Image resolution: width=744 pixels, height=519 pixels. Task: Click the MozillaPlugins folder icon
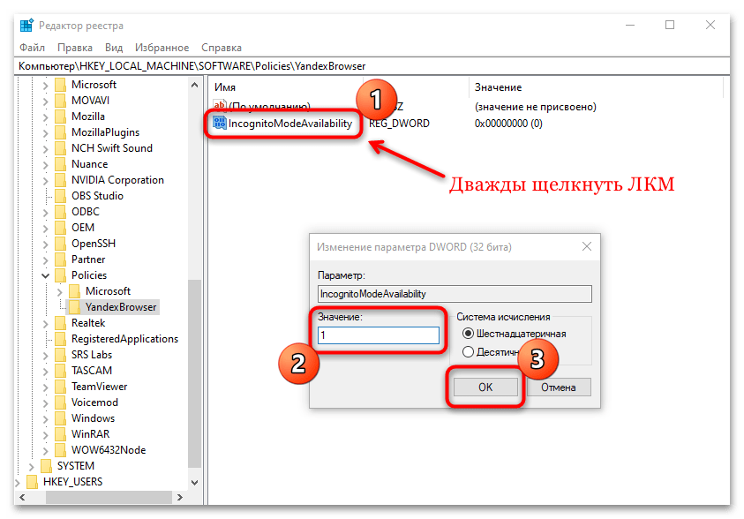(x=60, y=132)
